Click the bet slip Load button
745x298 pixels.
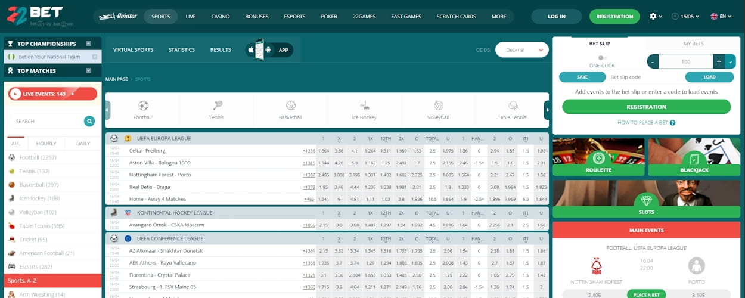(x=709, y=77)
